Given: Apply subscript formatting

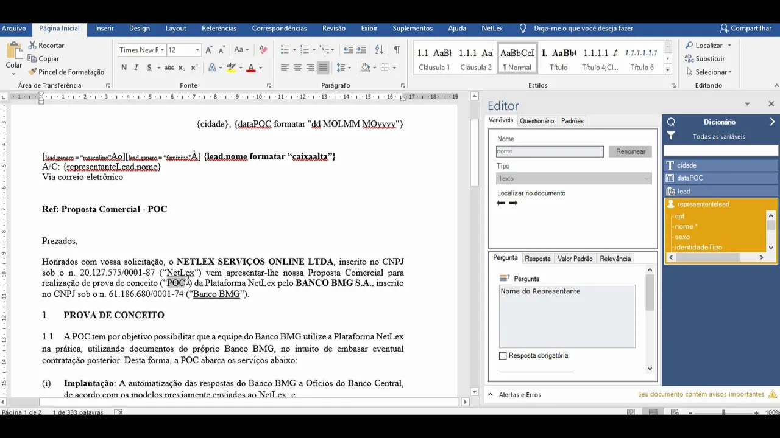Looking at the screenshot, I should click(x=183, y=68).
